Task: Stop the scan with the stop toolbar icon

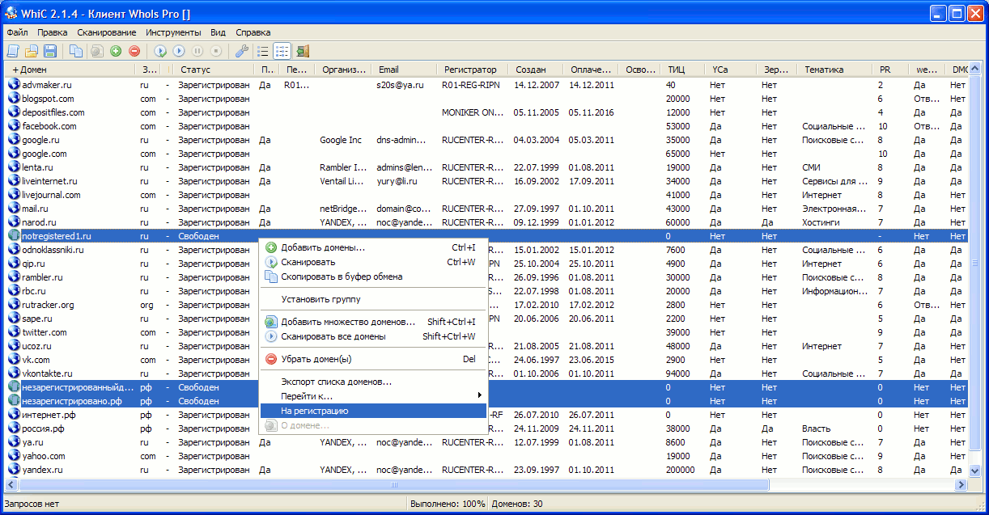Action: click(217, 50)
